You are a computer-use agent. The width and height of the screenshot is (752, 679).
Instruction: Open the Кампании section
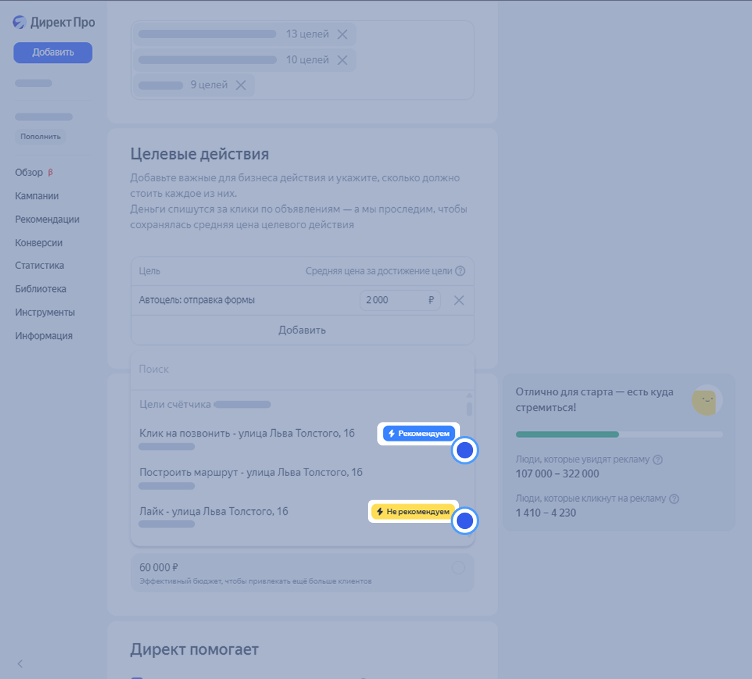coord(37,196)
